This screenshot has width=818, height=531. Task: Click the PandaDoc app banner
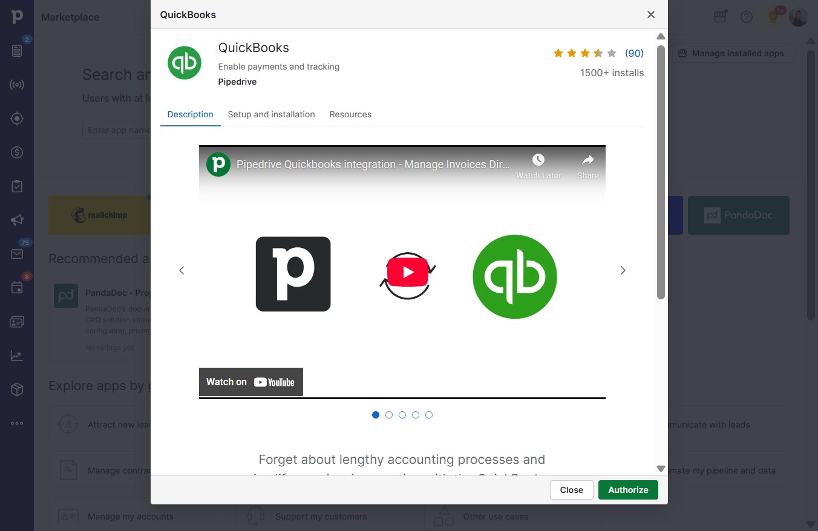739,215
